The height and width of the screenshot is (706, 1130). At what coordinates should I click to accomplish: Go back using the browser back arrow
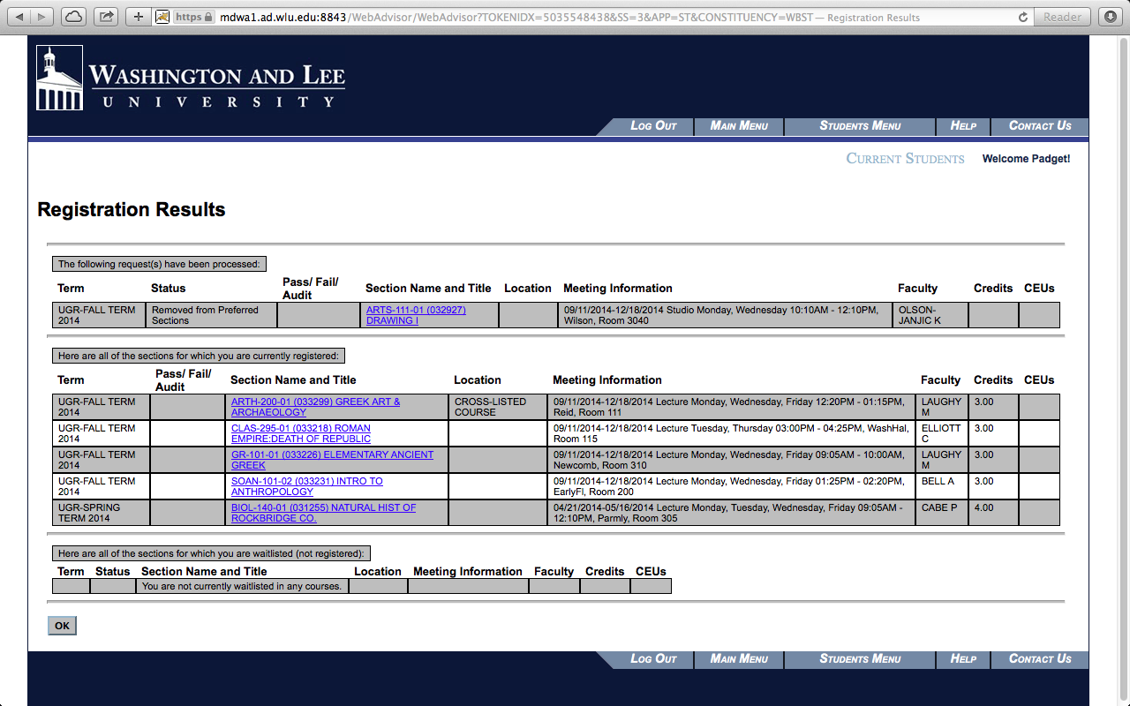point(18,15)
